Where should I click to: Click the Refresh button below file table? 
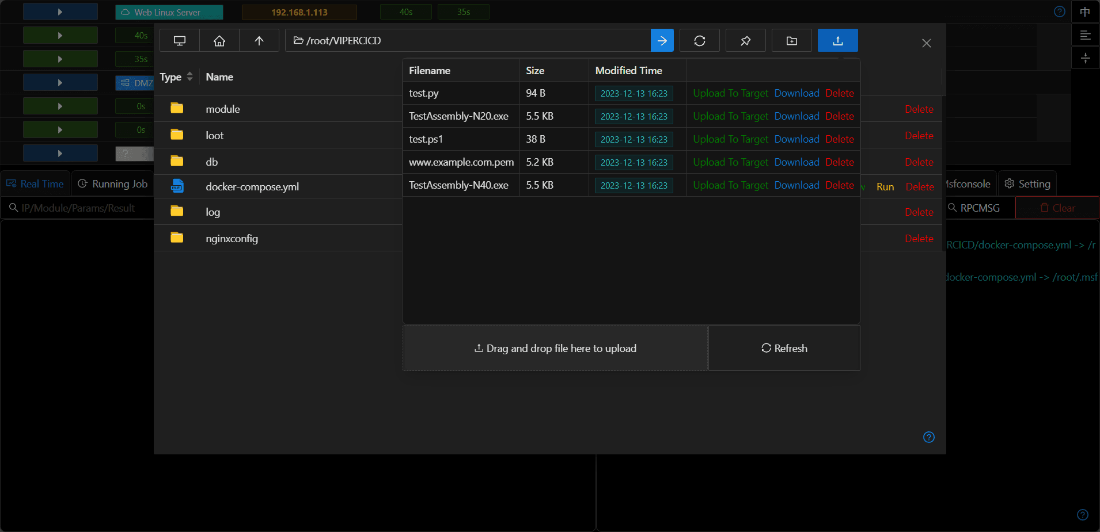pyautogui.click(x=784, y=348)
